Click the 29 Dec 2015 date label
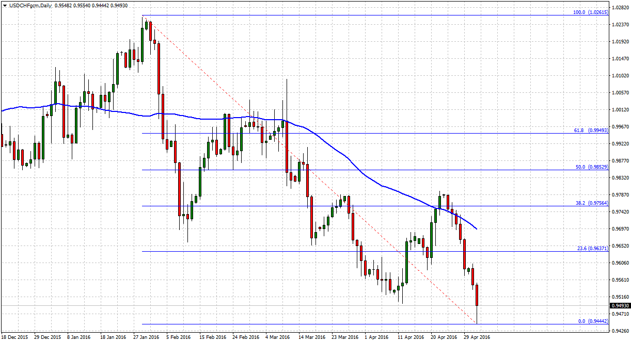Screen dimensions: 631x343 click(47, 337)
